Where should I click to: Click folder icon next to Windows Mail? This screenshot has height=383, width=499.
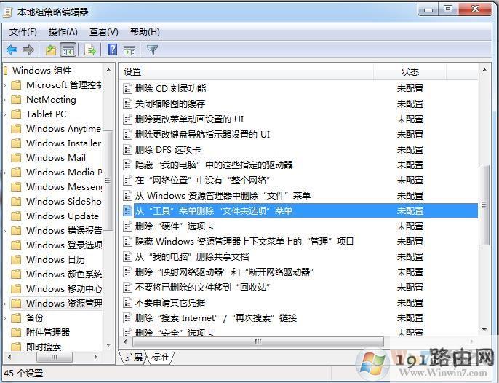pyautogui.click(x=16, y=158)
